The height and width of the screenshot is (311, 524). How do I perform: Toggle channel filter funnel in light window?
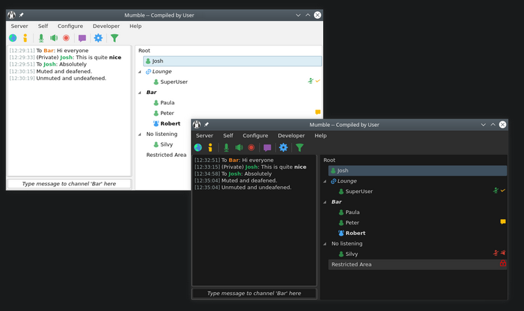coord(114,38)
